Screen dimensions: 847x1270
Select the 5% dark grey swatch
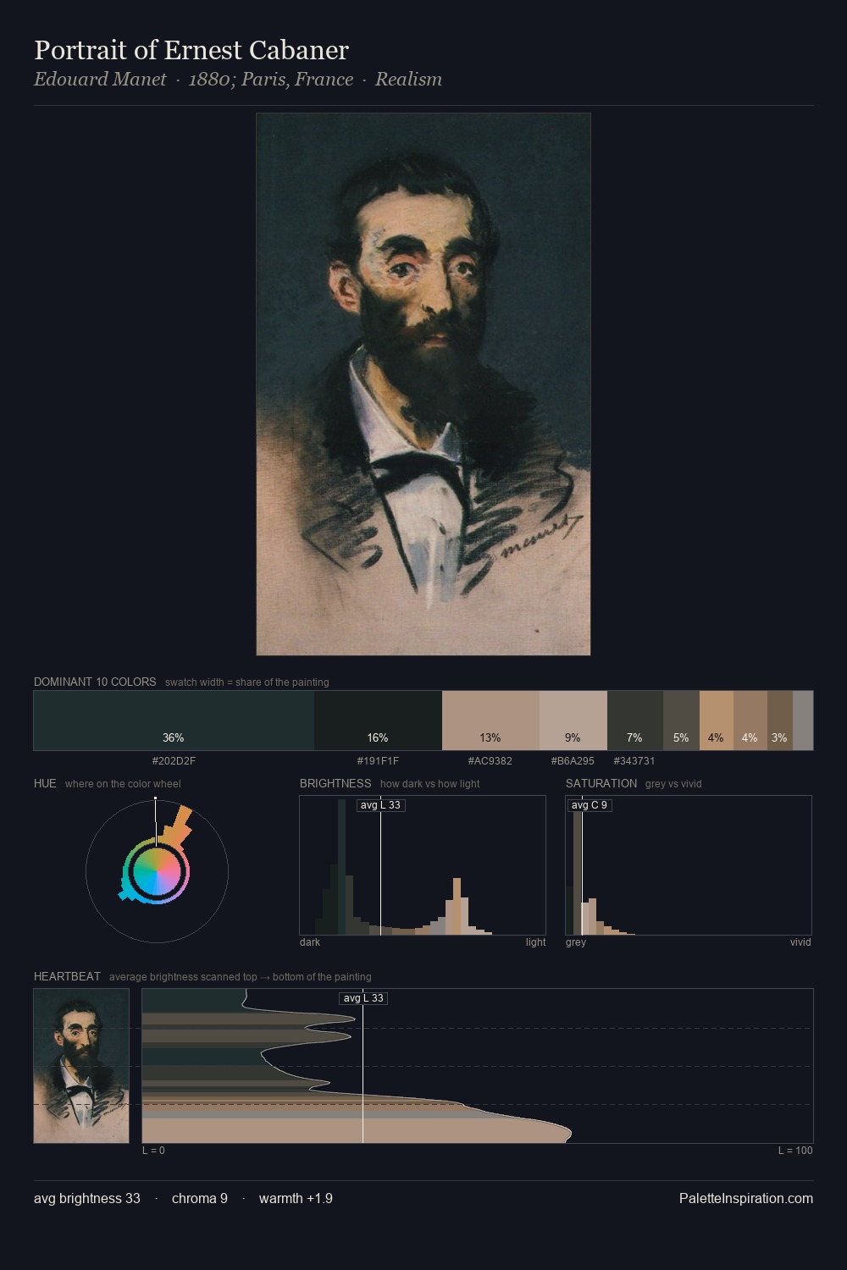point(681,721)
